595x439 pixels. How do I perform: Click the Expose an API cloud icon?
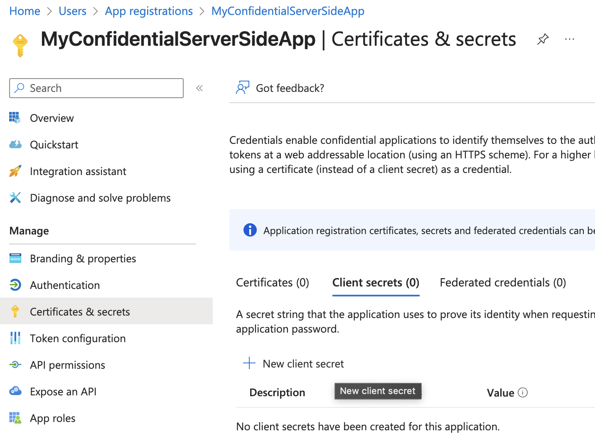pos(15,392)
